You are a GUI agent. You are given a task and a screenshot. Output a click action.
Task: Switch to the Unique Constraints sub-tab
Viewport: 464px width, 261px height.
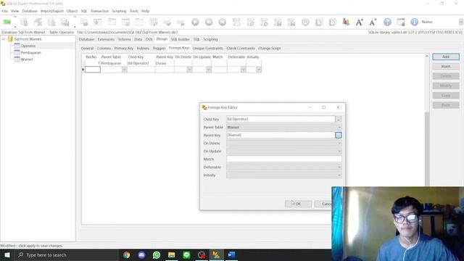[x=208, y=49]
